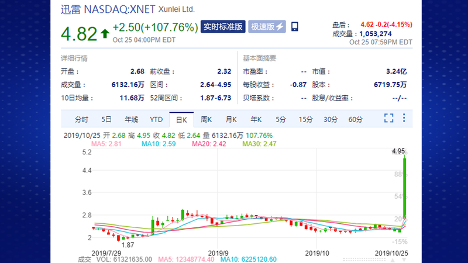Click the VOL: 61321635.00 volume label
The height and width of the screenshot is (263, 468).
(124, 259)
